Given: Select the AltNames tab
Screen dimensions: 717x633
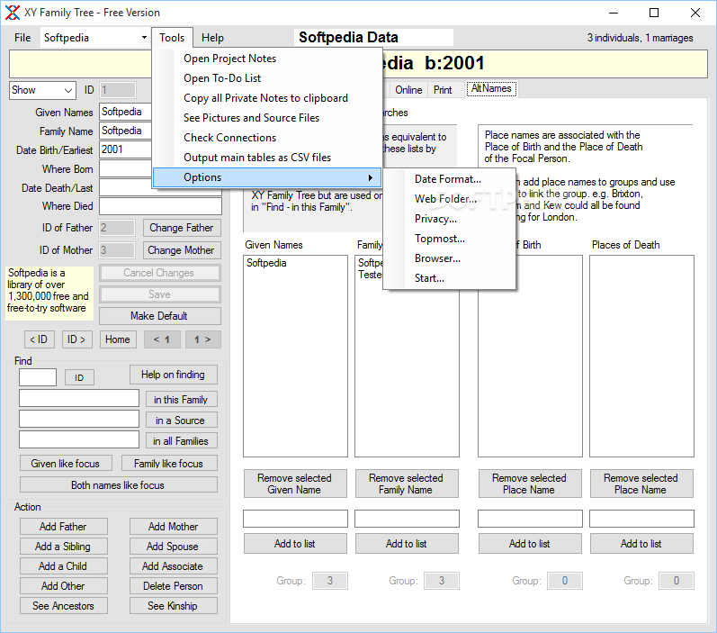Looking at the screenshot, I should (x=491, y=88).
